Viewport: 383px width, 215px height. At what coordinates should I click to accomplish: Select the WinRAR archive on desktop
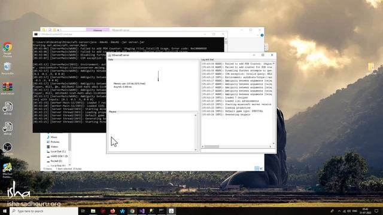coord(8,89)
